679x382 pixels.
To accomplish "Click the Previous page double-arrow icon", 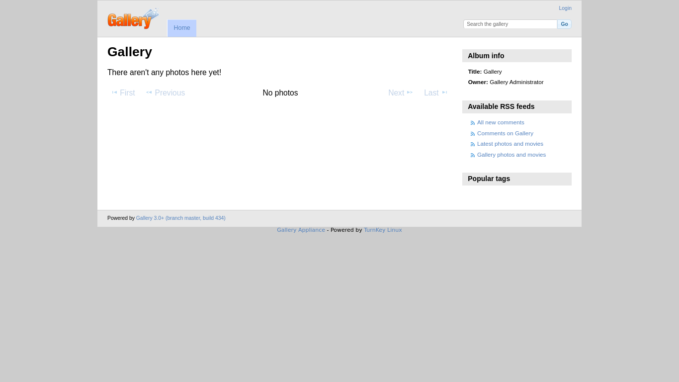I will [149, 93].
